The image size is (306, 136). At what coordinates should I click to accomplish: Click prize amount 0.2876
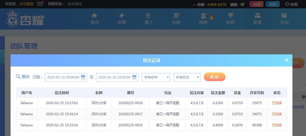point(237,125)
